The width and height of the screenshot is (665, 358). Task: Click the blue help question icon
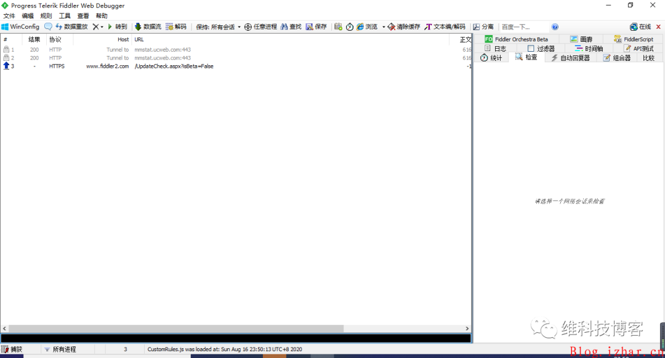coord(555,26)
